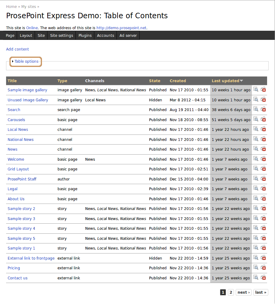Click the red delete icon for Sample story 3
Image resolution: width=275 pixels, height=304 pixels.
click(x=263, y=218)
